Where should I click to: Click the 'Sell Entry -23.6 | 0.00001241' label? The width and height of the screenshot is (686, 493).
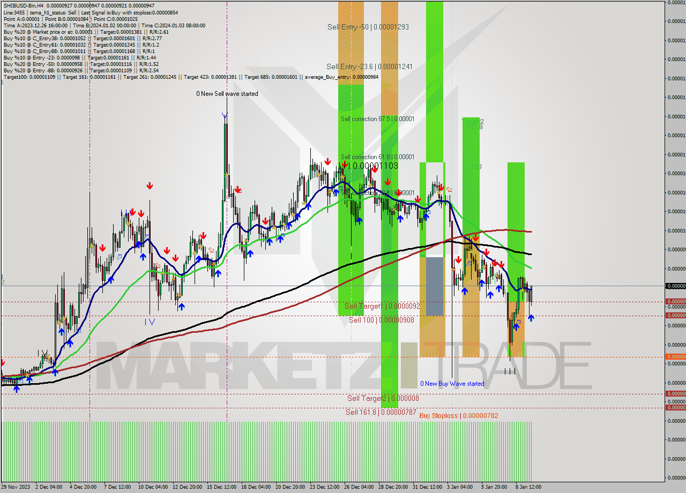369,66
